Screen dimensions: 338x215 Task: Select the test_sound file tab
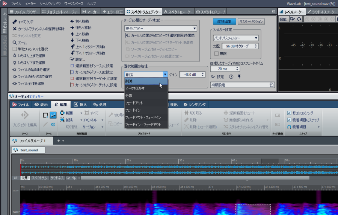point(28,150)
